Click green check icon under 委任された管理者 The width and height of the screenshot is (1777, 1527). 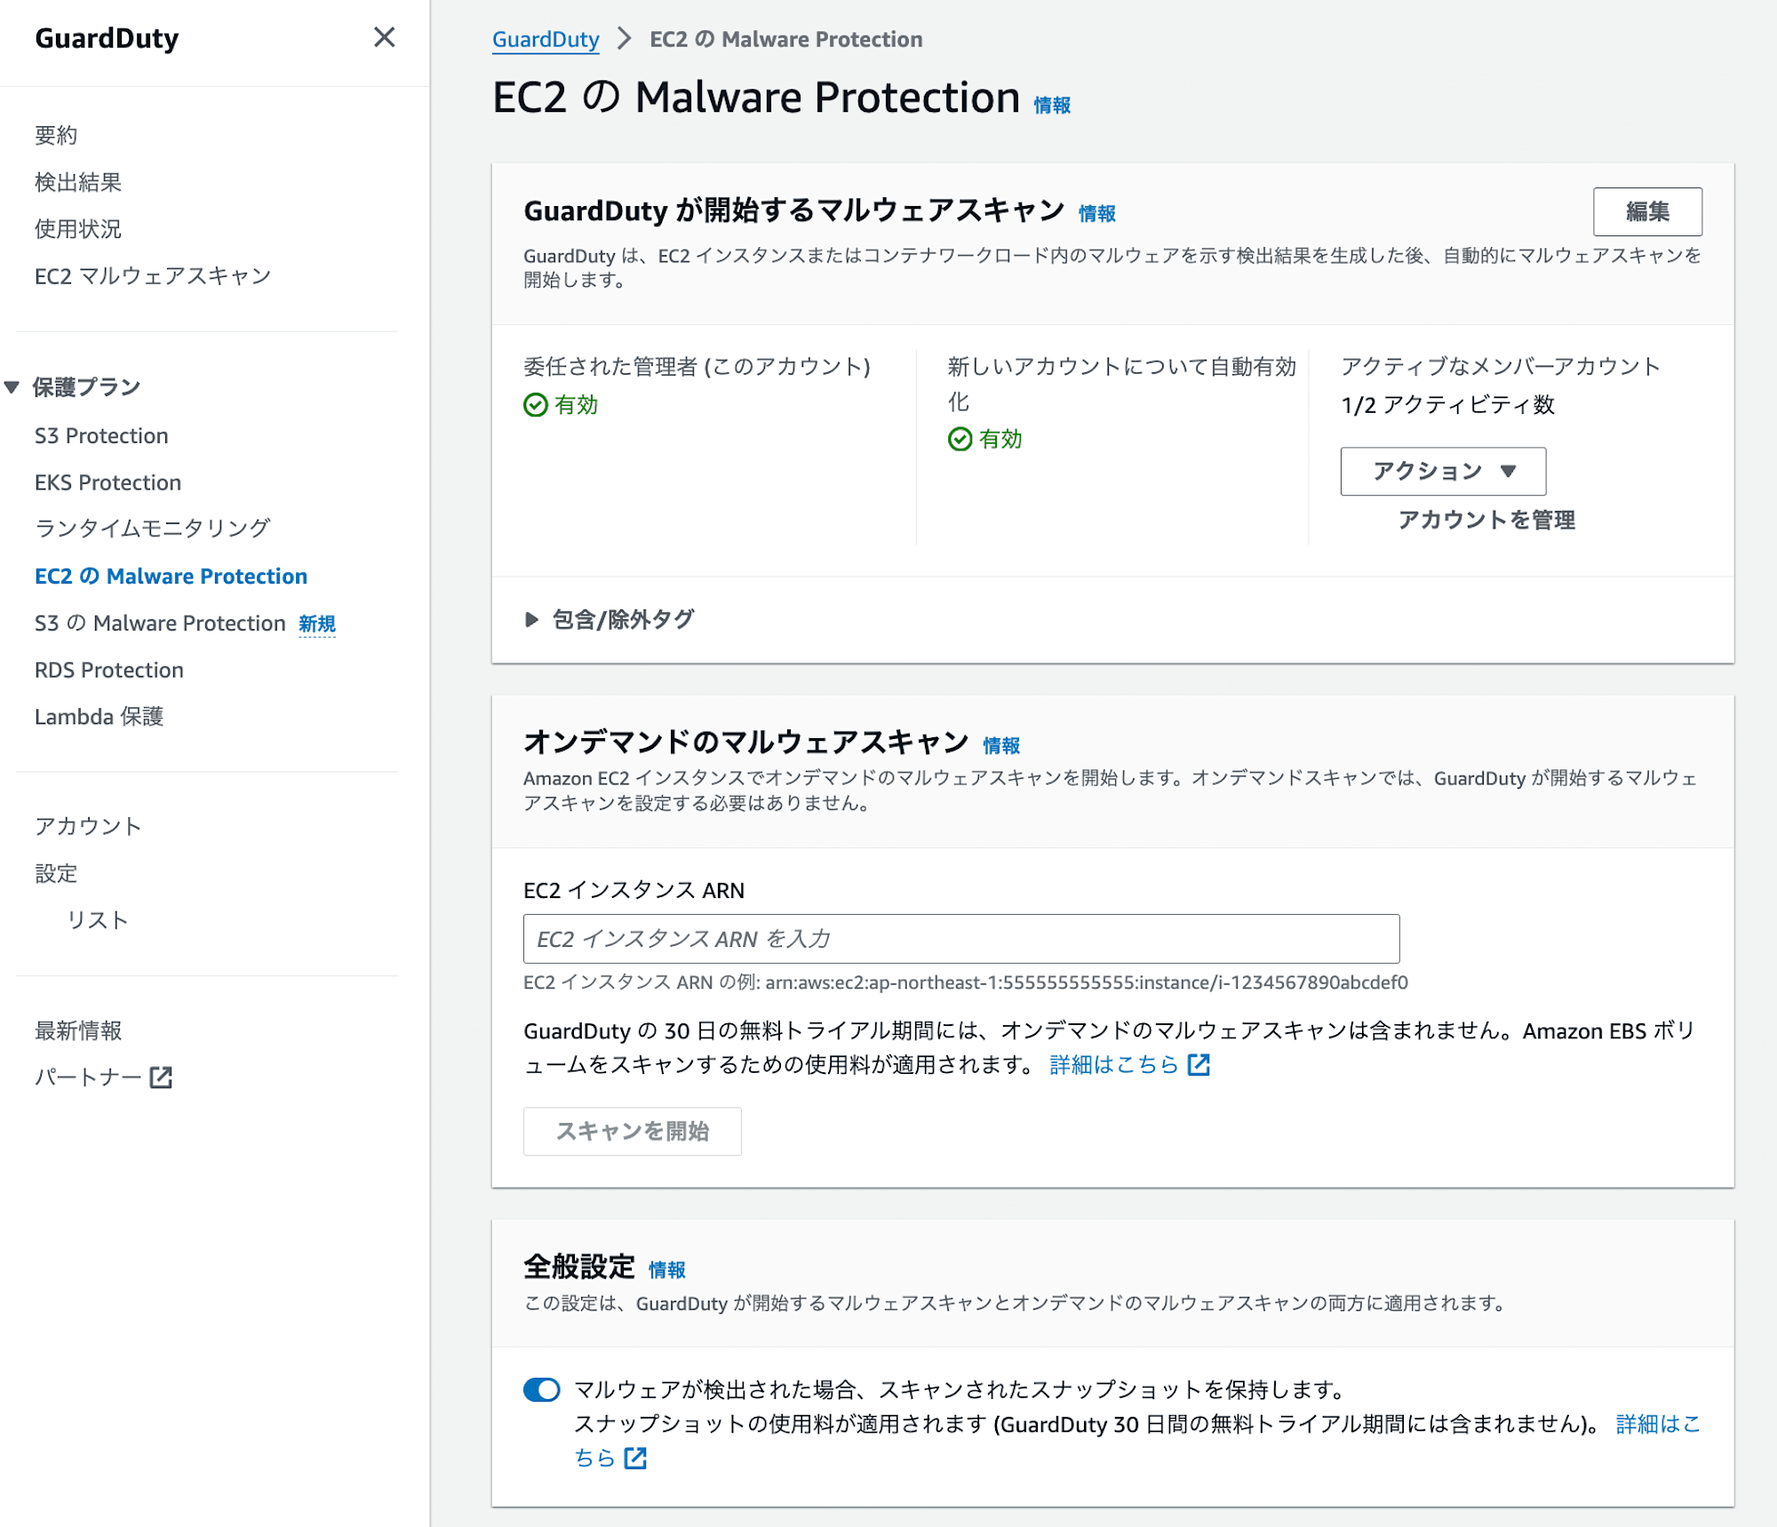click(x=536, y=405)
